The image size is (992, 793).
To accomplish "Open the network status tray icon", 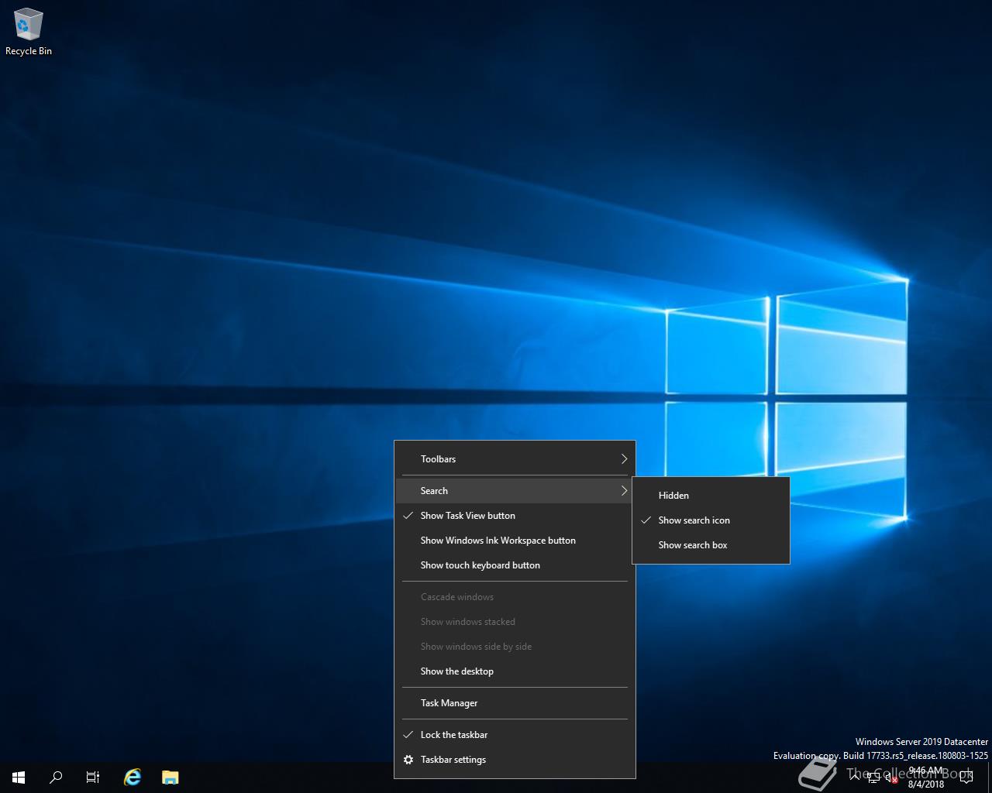I will (x=873, y=778).
